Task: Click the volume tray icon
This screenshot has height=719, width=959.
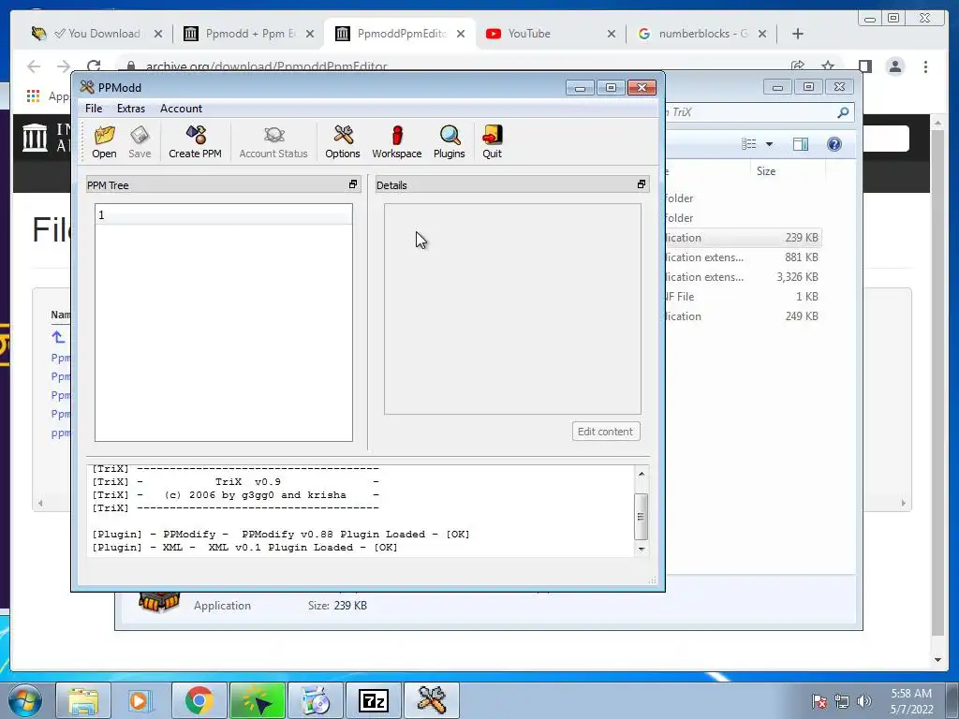Action: coord(864,701)
